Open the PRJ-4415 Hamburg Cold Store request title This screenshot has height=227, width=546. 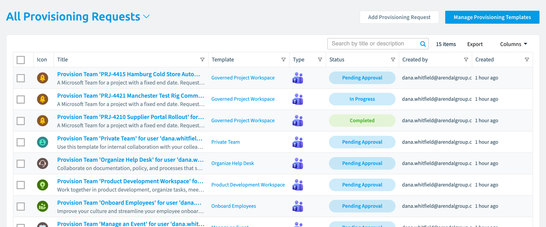[x=129, y=74]
